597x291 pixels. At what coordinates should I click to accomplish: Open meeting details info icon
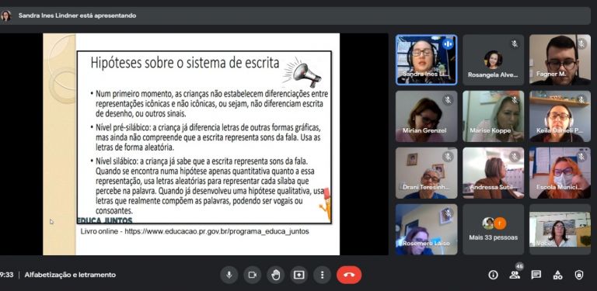point(493,275)
